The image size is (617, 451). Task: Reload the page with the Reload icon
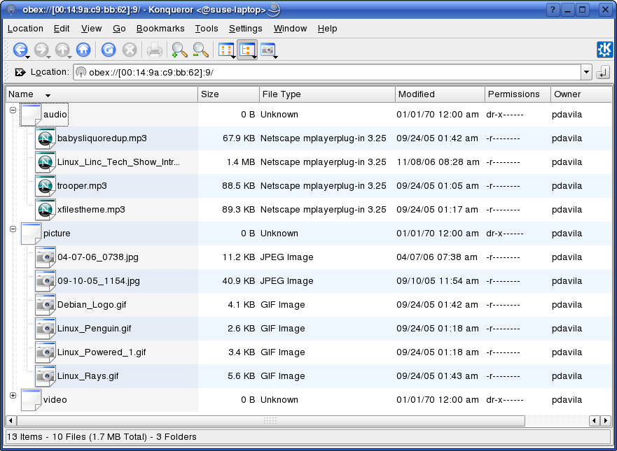point(107,50)
